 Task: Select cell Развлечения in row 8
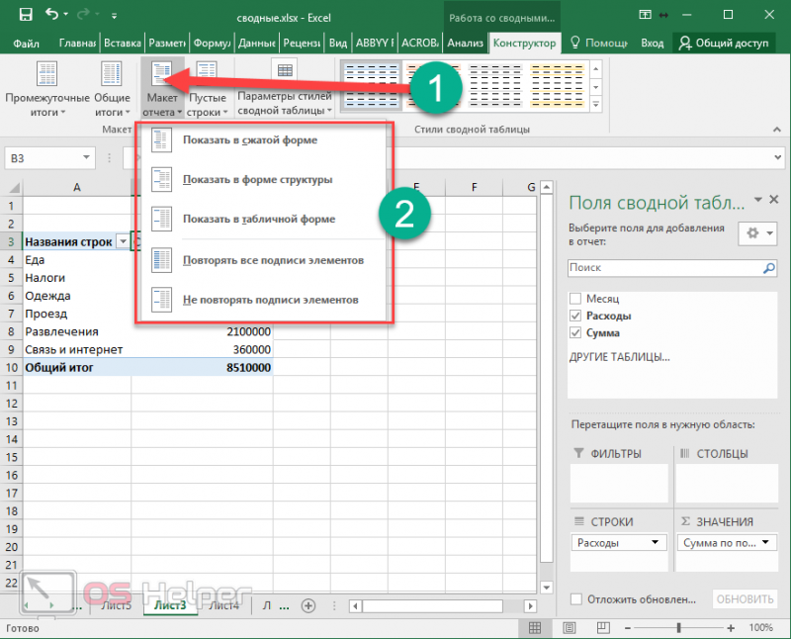77,331
